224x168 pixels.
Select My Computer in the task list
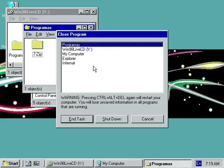(112, 54)
